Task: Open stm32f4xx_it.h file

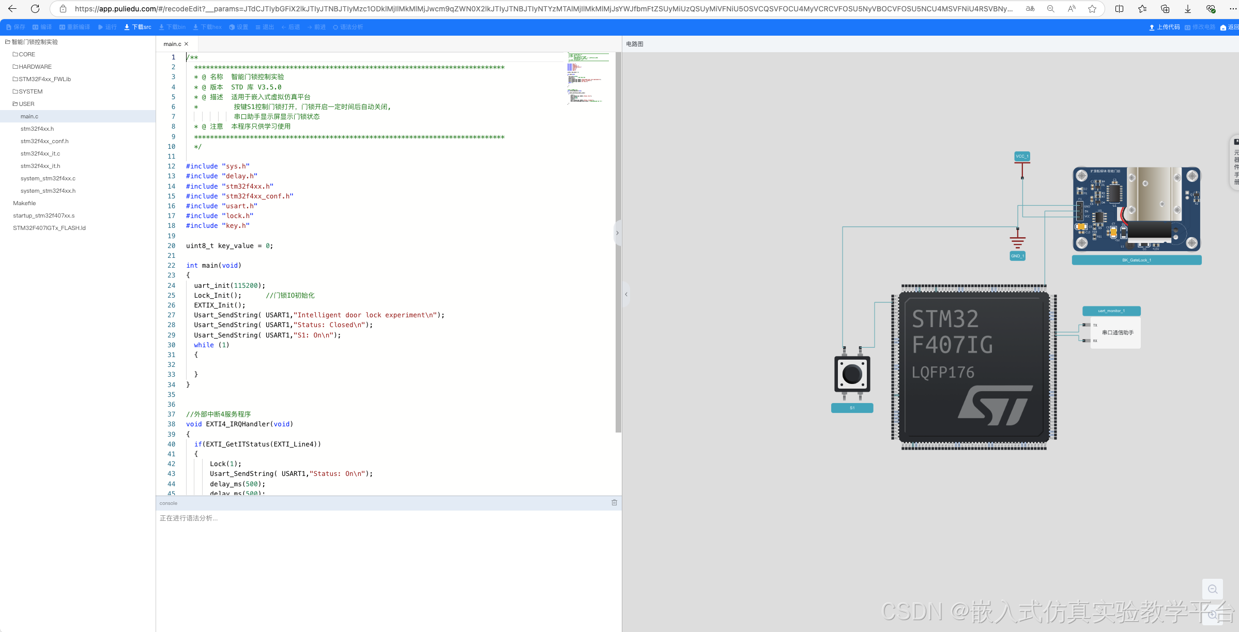Action: (40, 166)
